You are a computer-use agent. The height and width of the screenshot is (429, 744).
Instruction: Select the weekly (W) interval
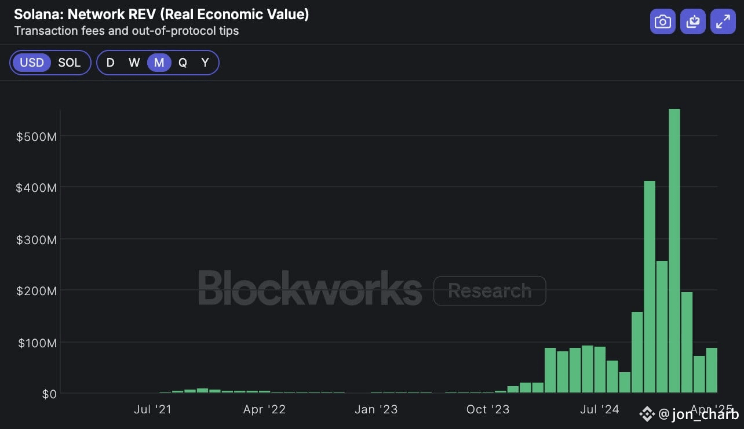click(x=134, y=63)
